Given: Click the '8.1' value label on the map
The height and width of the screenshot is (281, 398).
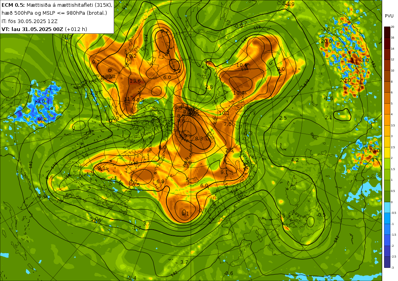Looking at the screenshot, I should (x=101, y=169).
